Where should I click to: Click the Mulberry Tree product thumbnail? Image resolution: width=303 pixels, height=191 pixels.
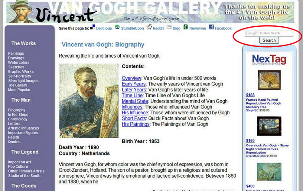tap(269, 80)
